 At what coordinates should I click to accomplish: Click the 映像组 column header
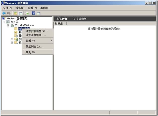[x=60, y=24]
